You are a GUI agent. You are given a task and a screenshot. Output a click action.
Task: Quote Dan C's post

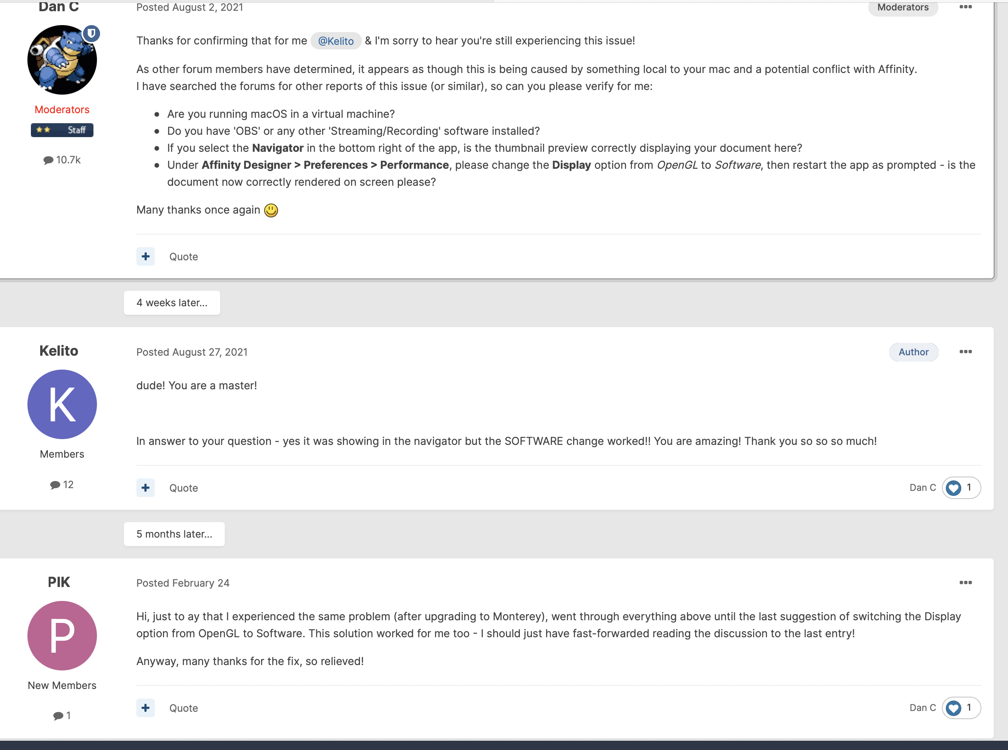(183, 256)
